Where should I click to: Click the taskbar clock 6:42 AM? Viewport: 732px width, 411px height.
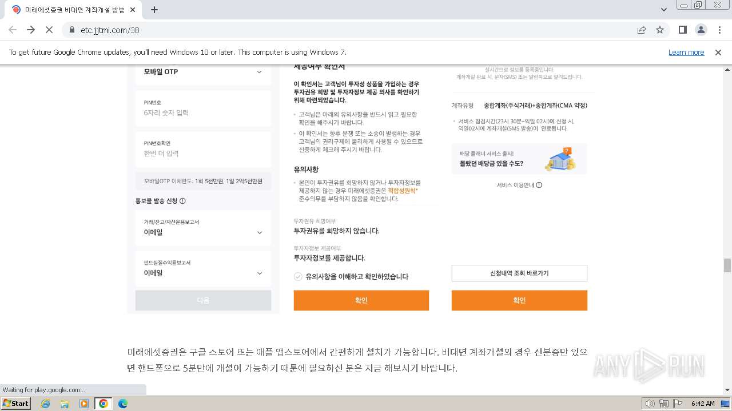(x=702, y=404)
